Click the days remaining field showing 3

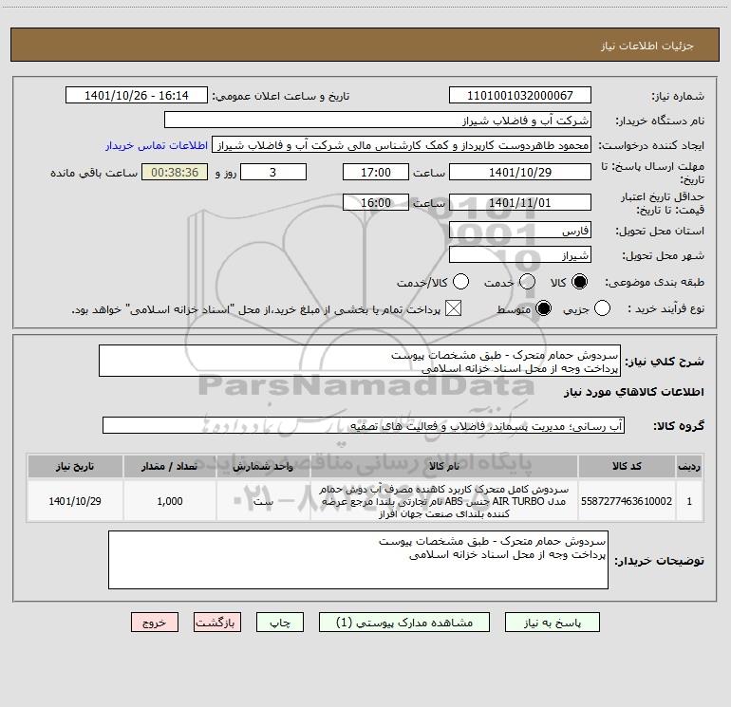(273, 172)
